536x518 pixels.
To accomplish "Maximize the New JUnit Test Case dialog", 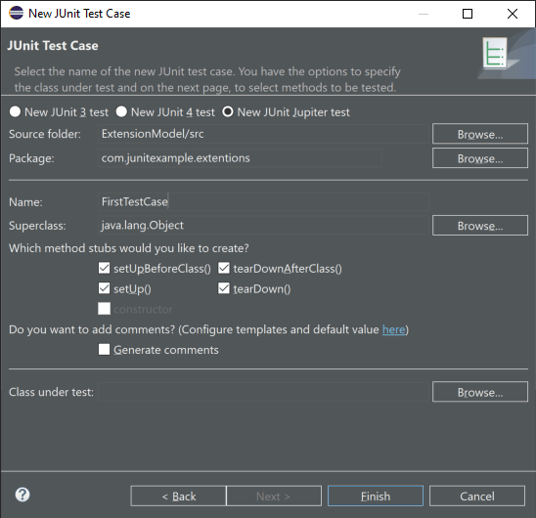I will pos(468,14).
